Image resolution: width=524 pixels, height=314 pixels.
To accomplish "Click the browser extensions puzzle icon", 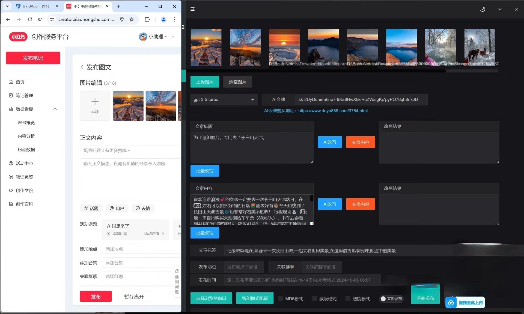I will click(x=147, y=19).
